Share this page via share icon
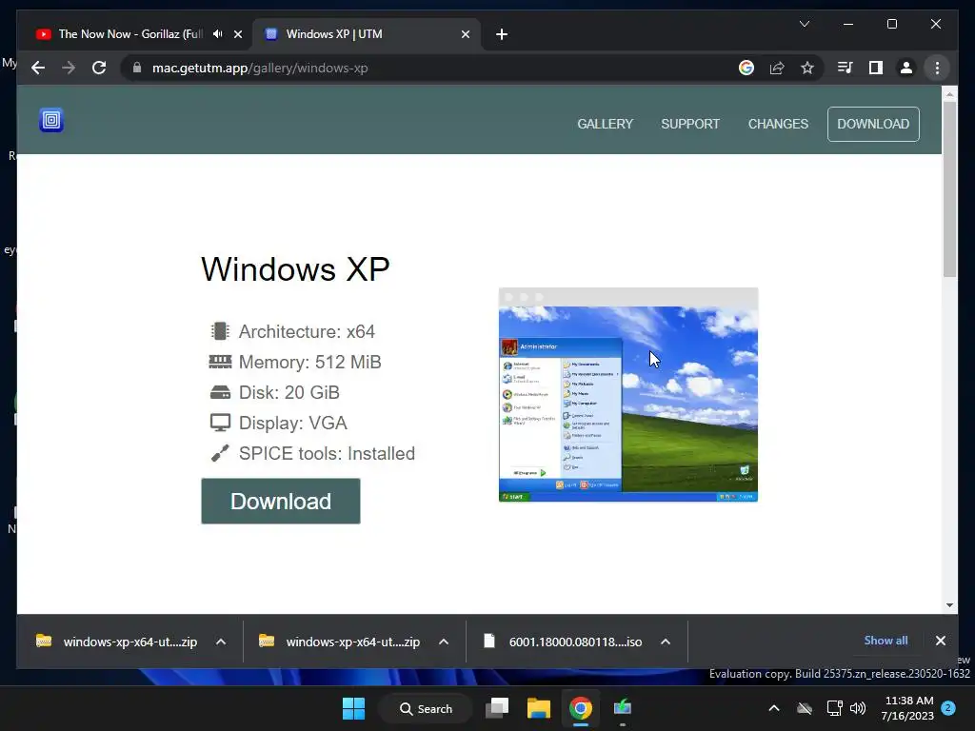The width and height of the screenshot is (975, 731). click(777, 68)
